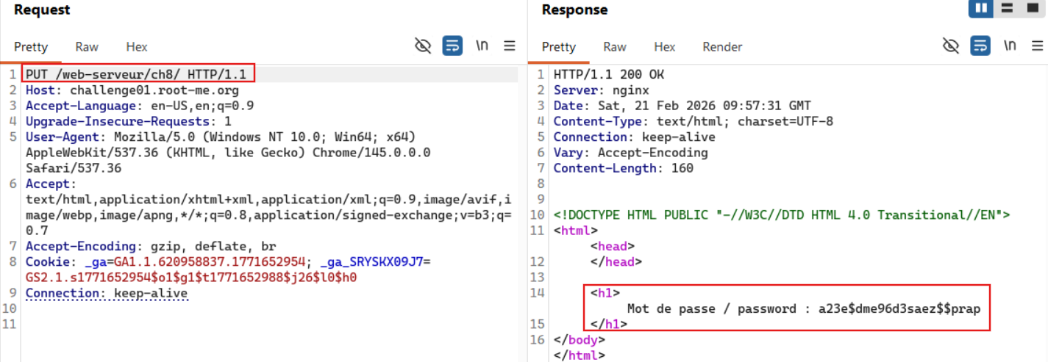Open the Request panel hamburger menu

(x=510, y=46)
